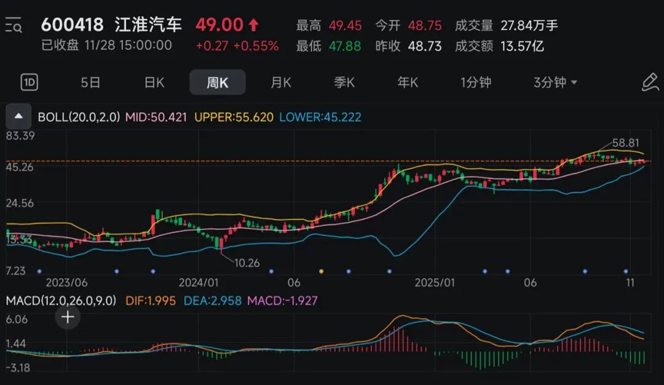Click the percentage change +0.55%
The width and height of the screenshot is (664, 385).
[256, 46]
